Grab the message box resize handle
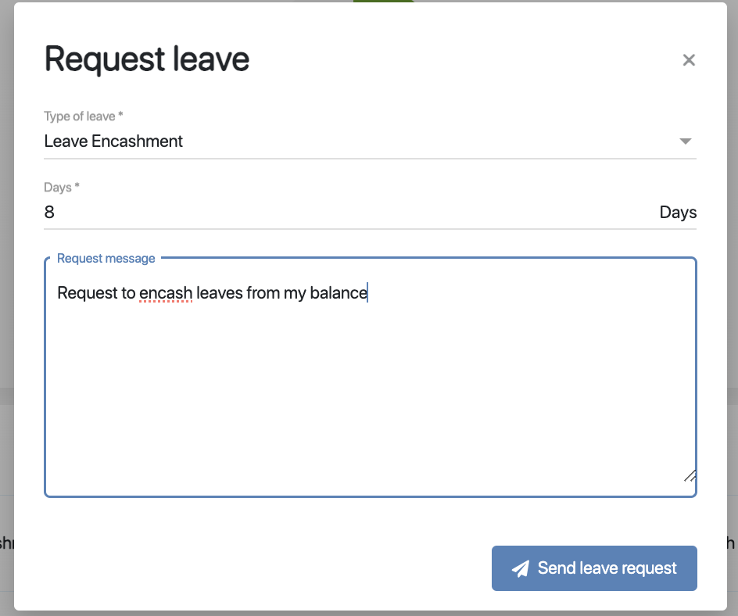The height and width of the screenshot is (616, 738). pyautogui.click(x=690, y=475)
